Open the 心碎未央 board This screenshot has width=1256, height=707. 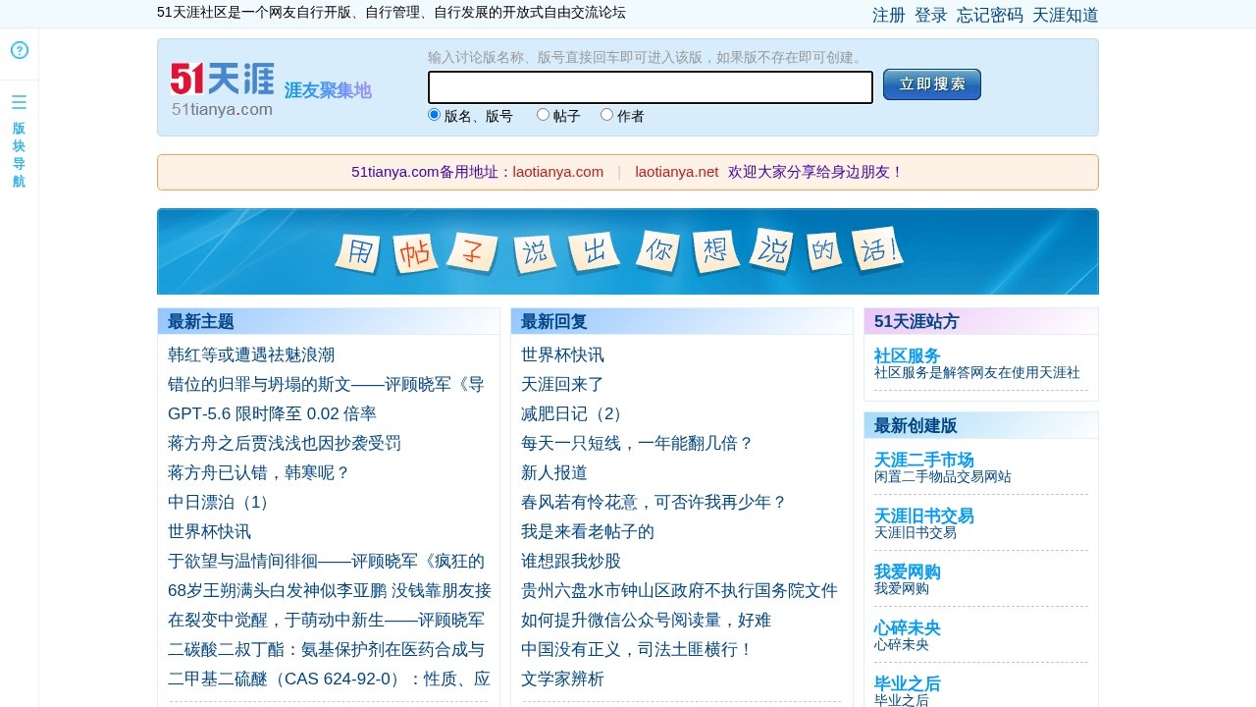[908, 627]
